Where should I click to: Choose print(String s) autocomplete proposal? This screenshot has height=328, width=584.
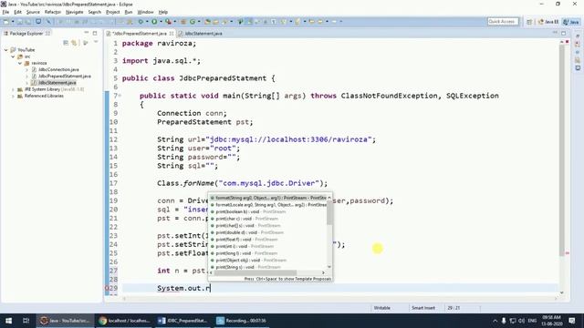point(268,267)
